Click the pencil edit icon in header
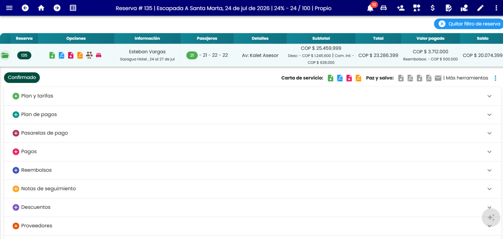503x239 pixels. point(480,8)
